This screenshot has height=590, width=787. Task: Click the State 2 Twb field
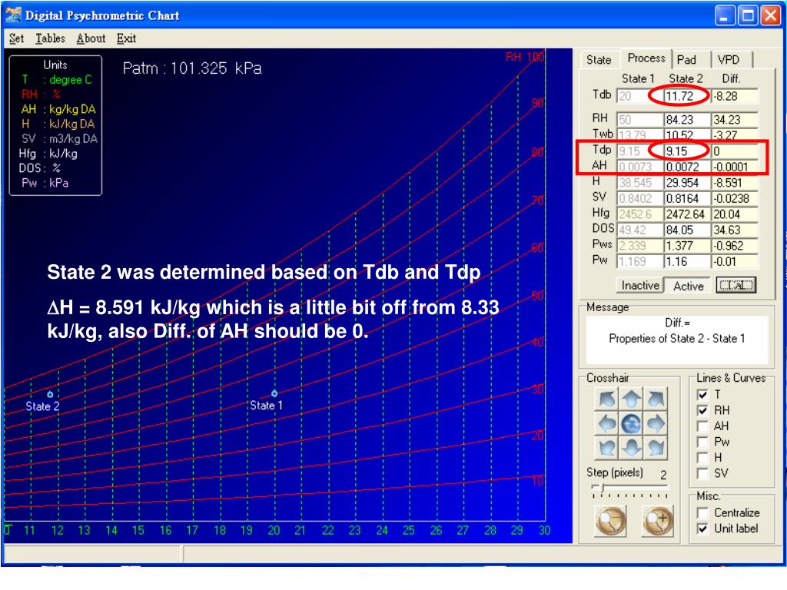(687, 134)
